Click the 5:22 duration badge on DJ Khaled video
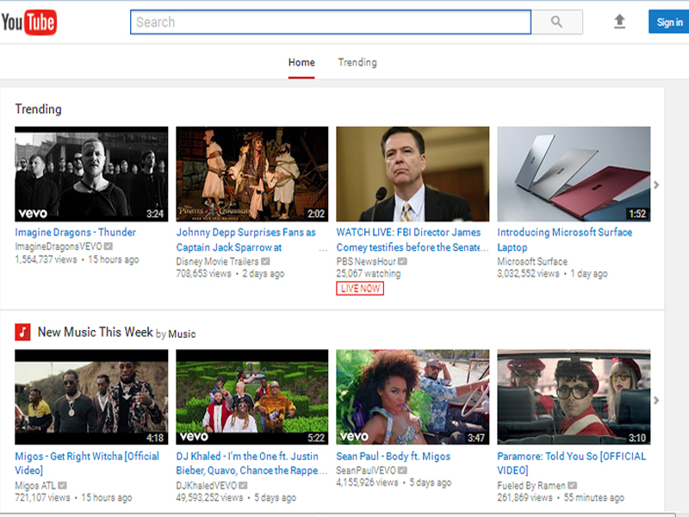Image resolution: width=689 pixels, height=517 pixels. tap(316, 438)
